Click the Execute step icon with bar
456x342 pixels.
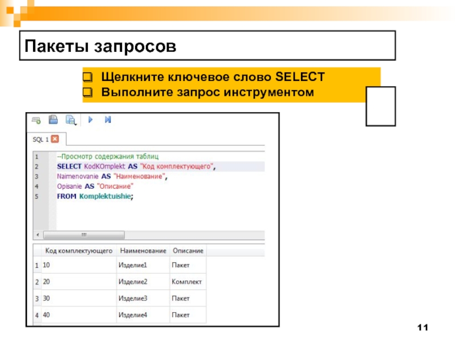[x=108, y=120]
